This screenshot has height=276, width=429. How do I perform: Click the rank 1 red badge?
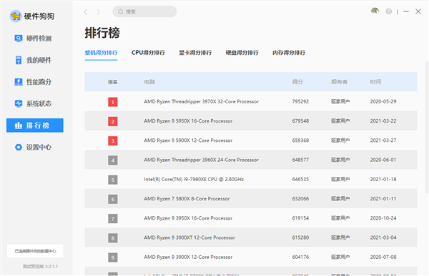[x=113, y=102]
